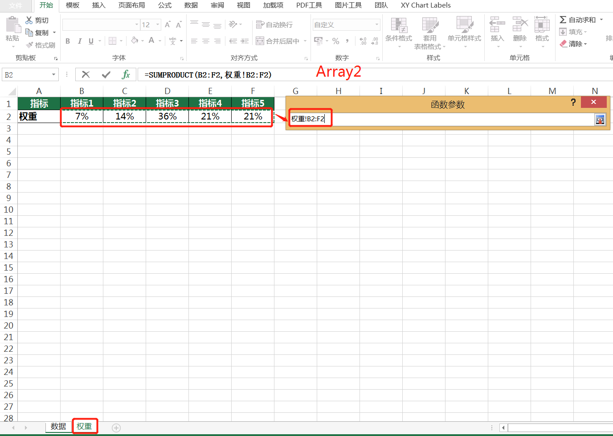
Task: Select column header H
Action: click(339, 91)
